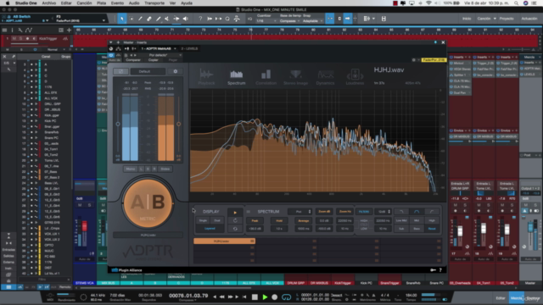Click the question mark help icon

[200, 19]
